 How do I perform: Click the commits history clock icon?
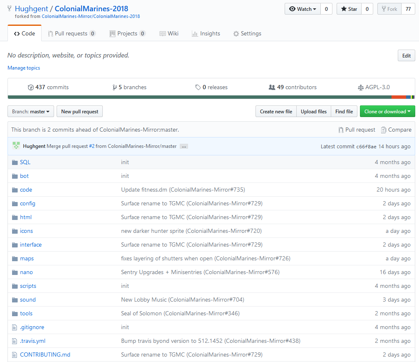(31, 87)
